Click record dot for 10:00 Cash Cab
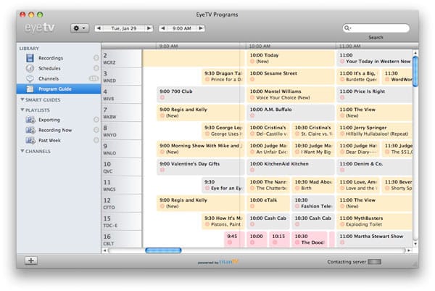Screen dimensions: 435x291 [x=252, y=224]
